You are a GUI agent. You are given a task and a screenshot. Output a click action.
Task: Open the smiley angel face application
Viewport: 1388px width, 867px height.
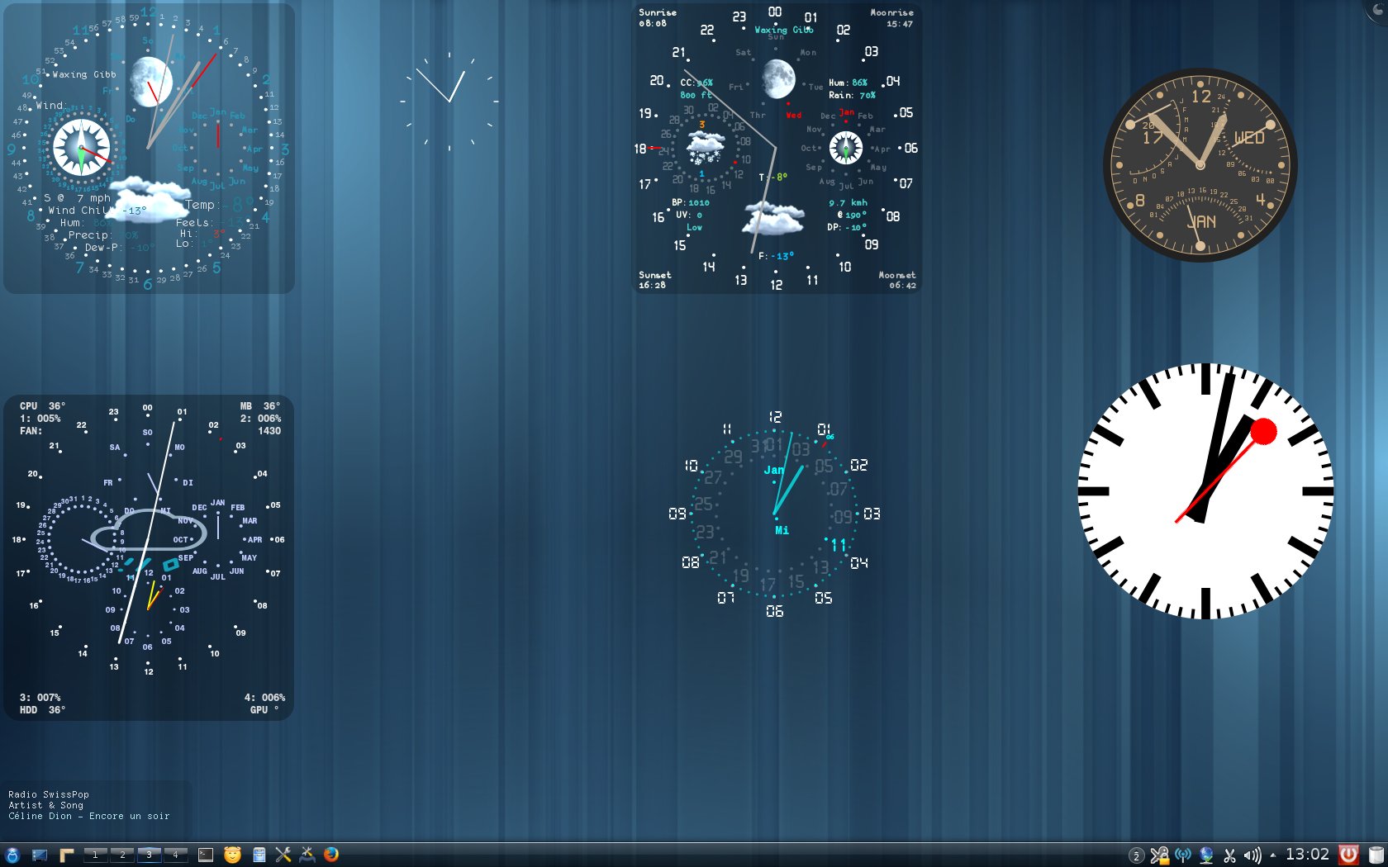pos(232,855)
